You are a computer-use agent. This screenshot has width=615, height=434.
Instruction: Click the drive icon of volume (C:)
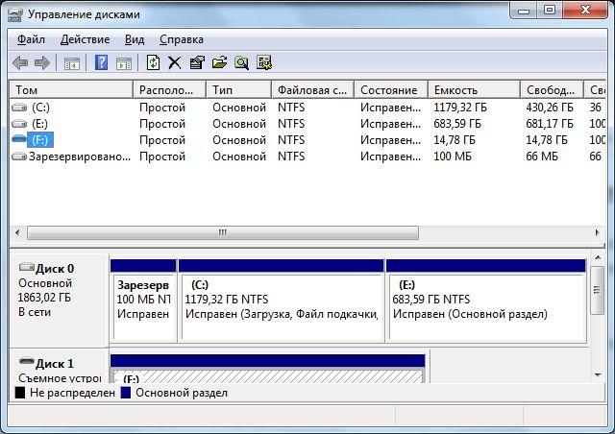[19, 107]
